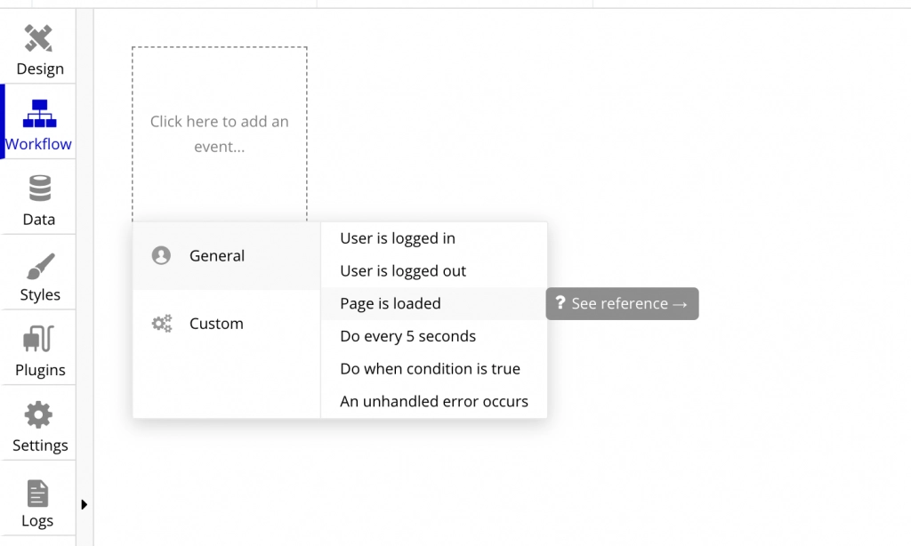The width and height of the screenshot is (911, 546).
Task: Open the Design tab icon
Action: 38,38
